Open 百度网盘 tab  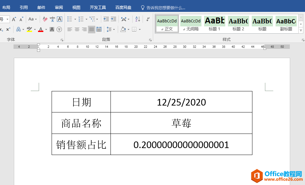click(x=123, y=8)
